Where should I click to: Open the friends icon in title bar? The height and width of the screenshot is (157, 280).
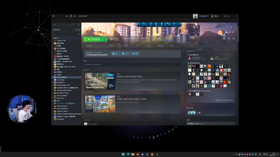pos(225,16)
